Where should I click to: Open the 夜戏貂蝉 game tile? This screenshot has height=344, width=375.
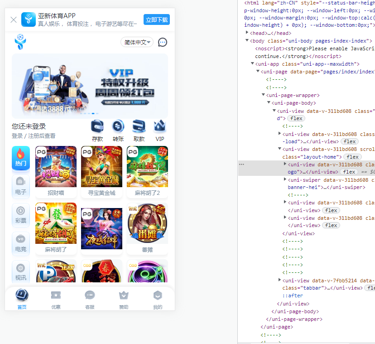click(x=101, y=228)
